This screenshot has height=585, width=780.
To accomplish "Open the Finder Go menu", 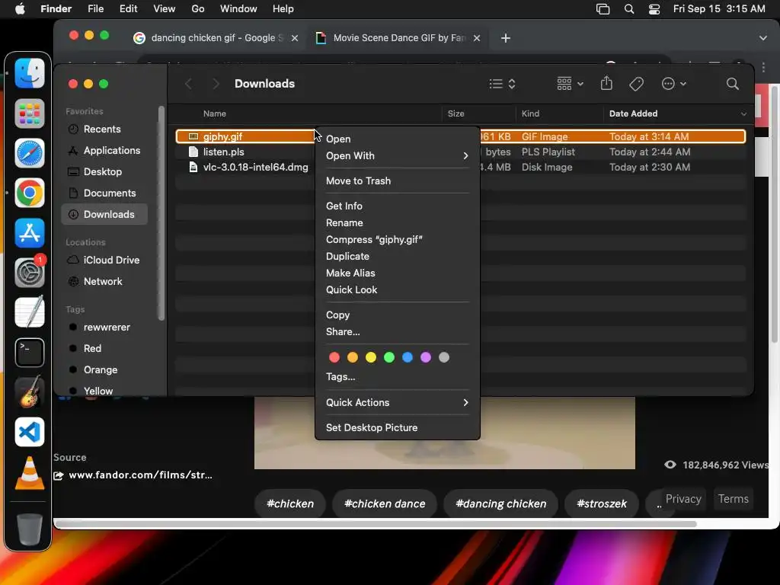I will tap(197, 9).
